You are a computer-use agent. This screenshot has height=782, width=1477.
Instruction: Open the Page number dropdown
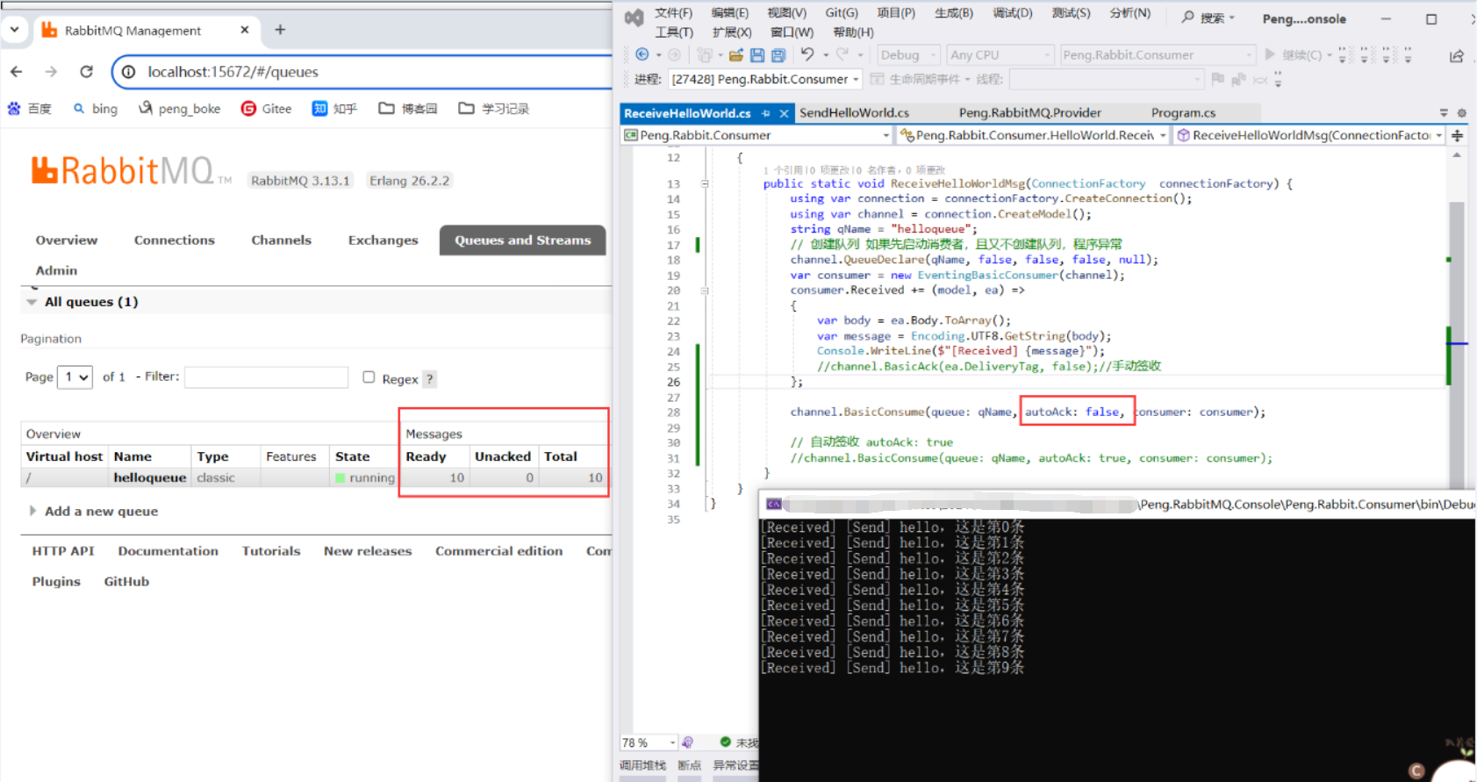point(75,377)
